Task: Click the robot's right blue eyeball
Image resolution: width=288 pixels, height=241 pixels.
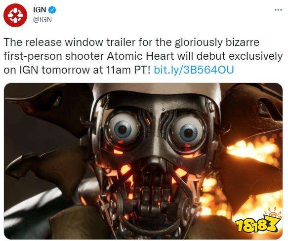Action: [188, 131]
